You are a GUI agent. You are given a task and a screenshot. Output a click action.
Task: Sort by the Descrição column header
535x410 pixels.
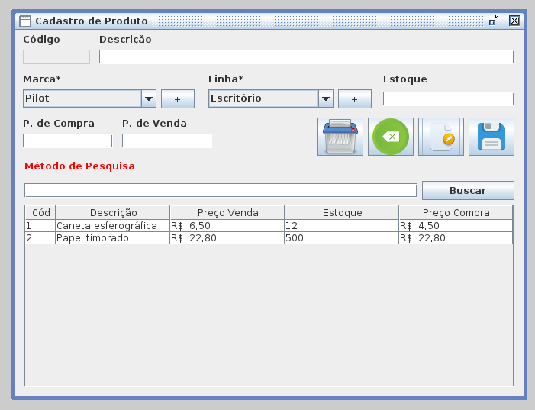coord(113,213)
